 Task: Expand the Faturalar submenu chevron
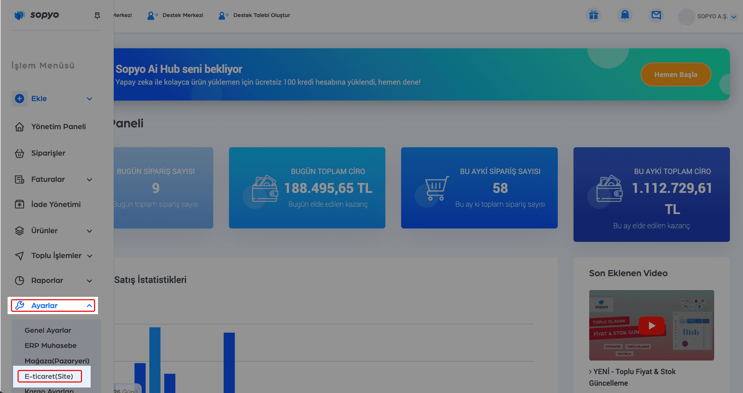coord(89,180)
